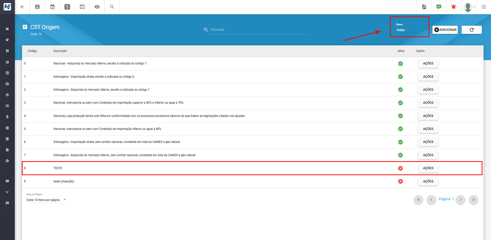Viewport: 491px width, 240px height.
Task: Open the list menu icon at top right
Action: 484,7
